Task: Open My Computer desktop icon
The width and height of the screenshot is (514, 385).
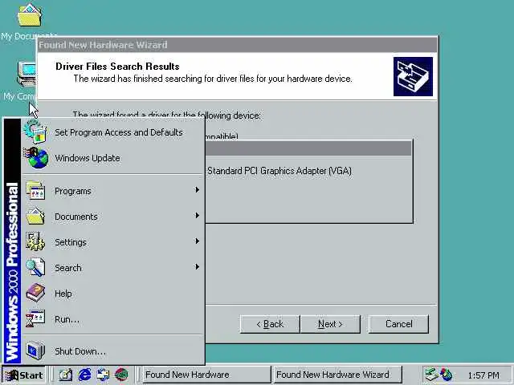Action: coord(27,74)
